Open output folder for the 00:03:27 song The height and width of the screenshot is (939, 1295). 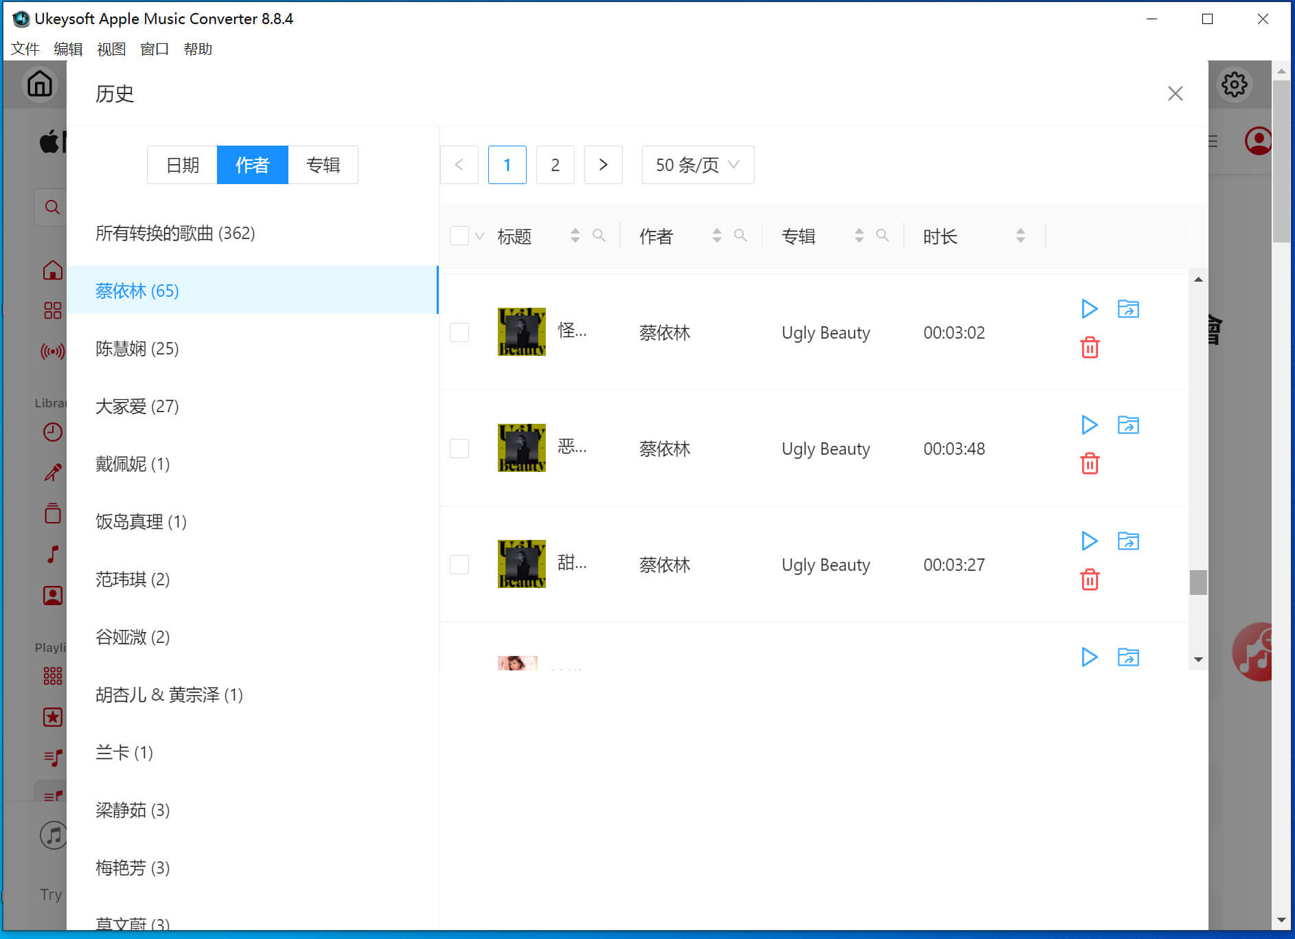1128,541
